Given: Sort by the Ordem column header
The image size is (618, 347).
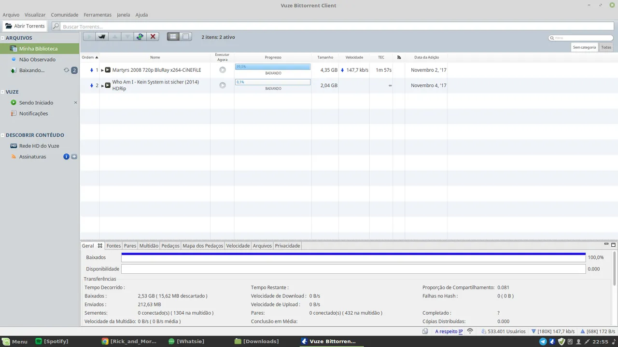Looking at the screenshot, I should point(90,57).
